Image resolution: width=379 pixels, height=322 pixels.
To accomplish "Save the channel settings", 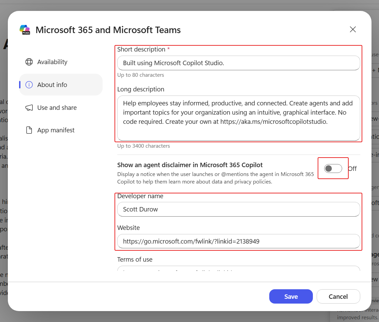I will tap(291, 296).
